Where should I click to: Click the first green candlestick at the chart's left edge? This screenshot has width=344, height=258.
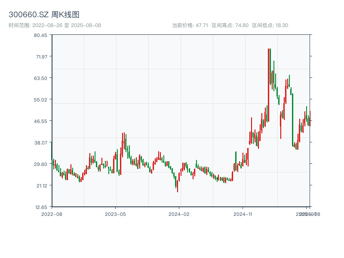(52, 151)
